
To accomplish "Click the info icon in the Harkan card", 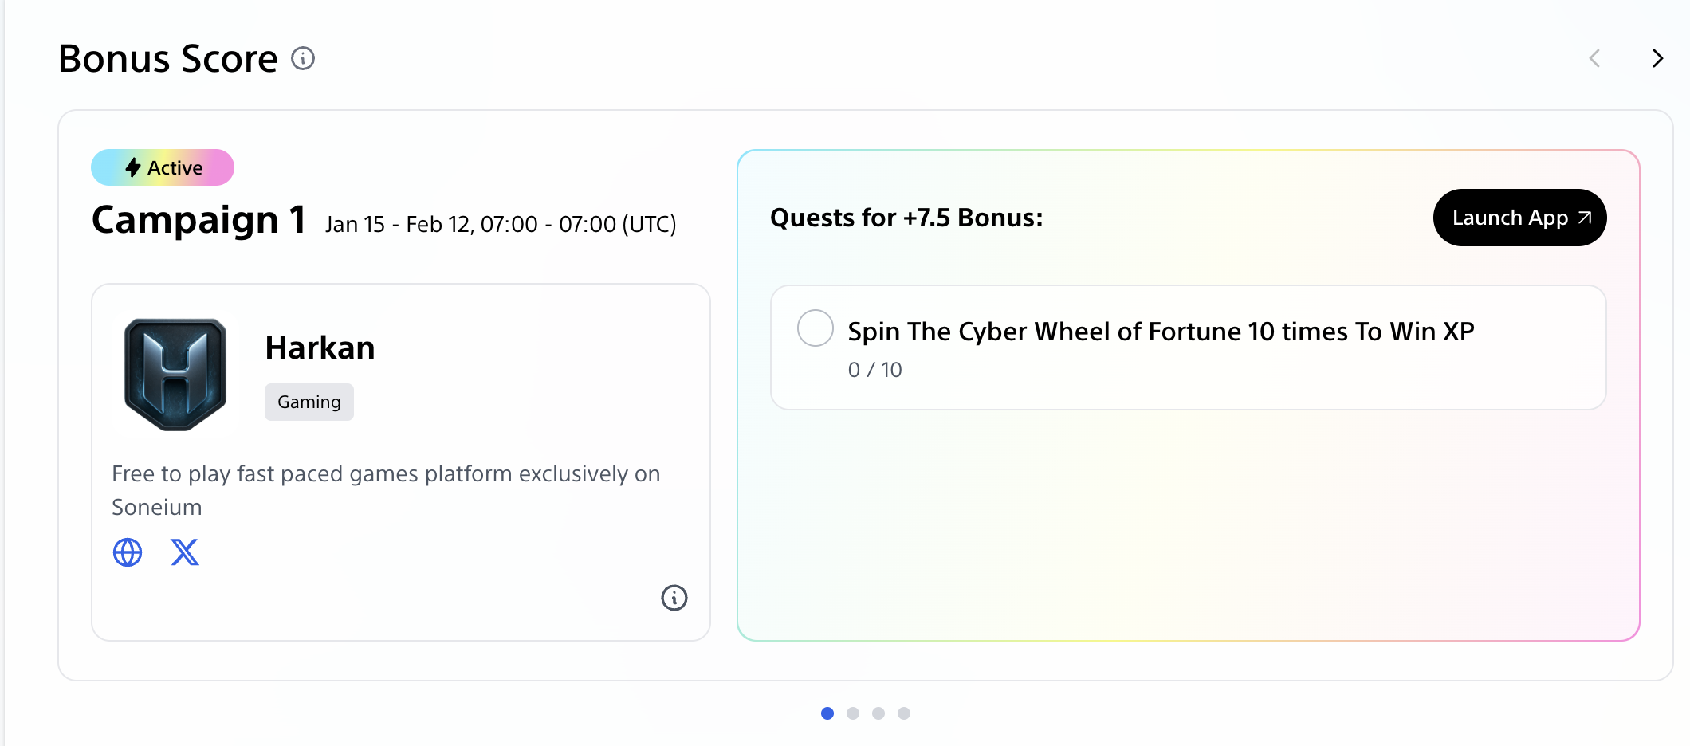I will point(674,598).
